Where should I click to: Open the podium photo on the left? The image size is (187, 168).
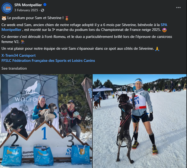point(46,121)
